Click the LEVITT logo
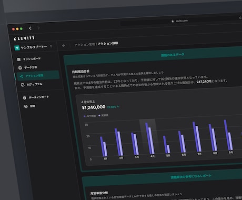Viewport: 242px width, 200px height. click(24, 38)
